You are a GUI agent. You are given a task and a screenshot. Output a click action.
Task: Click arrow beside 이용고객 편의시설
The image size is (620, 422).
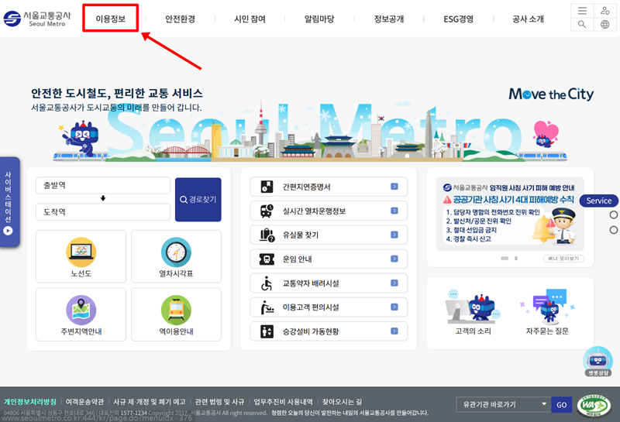394,307
